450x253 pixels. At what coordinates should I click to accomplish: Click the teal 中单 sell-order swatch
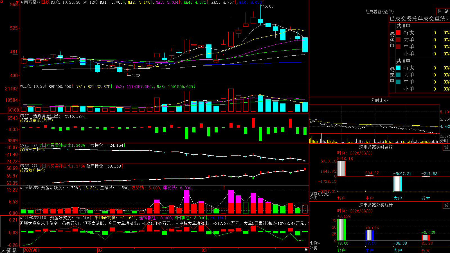coord(398,82)
